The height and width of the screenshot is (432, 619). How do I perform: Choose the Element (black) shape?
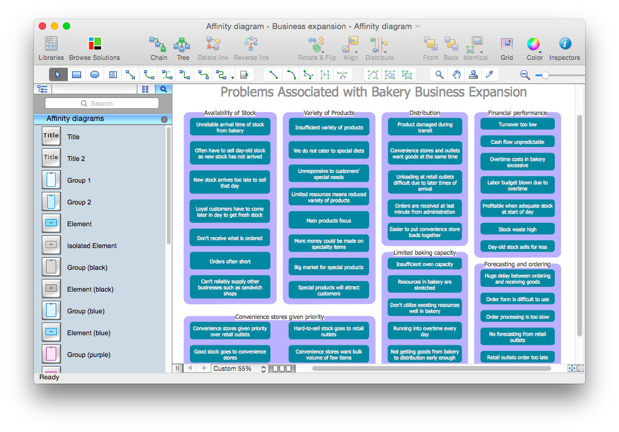tap(51, 289)
